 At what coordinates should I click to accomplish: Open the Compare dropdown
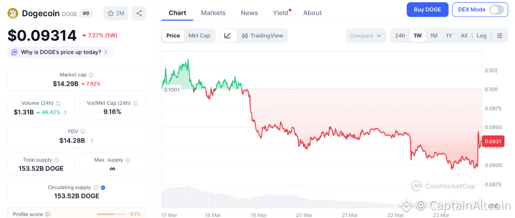tap(366, 36)
